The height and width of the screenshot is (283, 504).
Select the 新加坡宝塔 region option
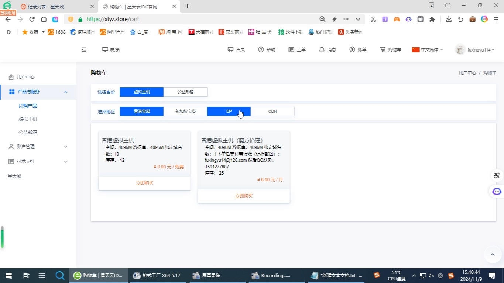point(185,111)
